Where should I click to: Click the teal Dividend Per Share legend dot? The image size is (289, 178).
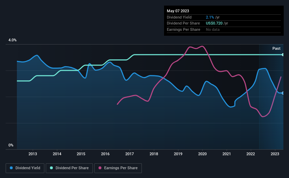click(51, 168)
